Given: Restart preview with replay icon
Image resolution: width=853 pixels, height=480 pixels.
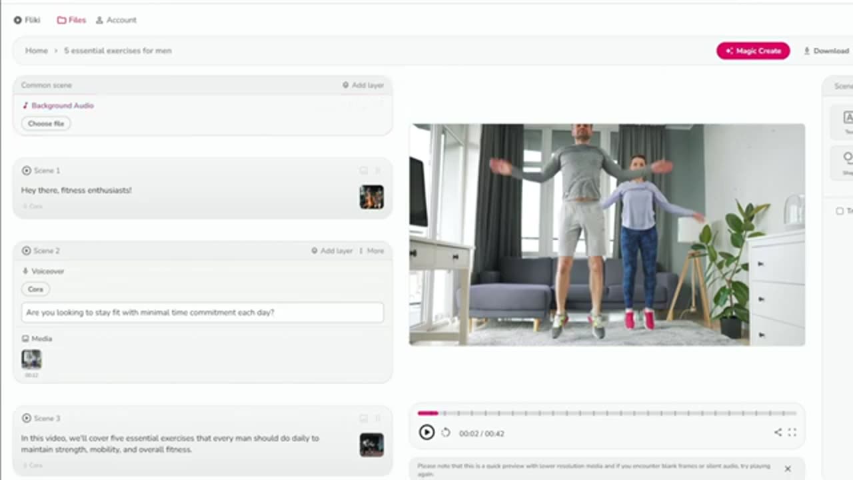Looking at the screenshot, I should 446,433.
